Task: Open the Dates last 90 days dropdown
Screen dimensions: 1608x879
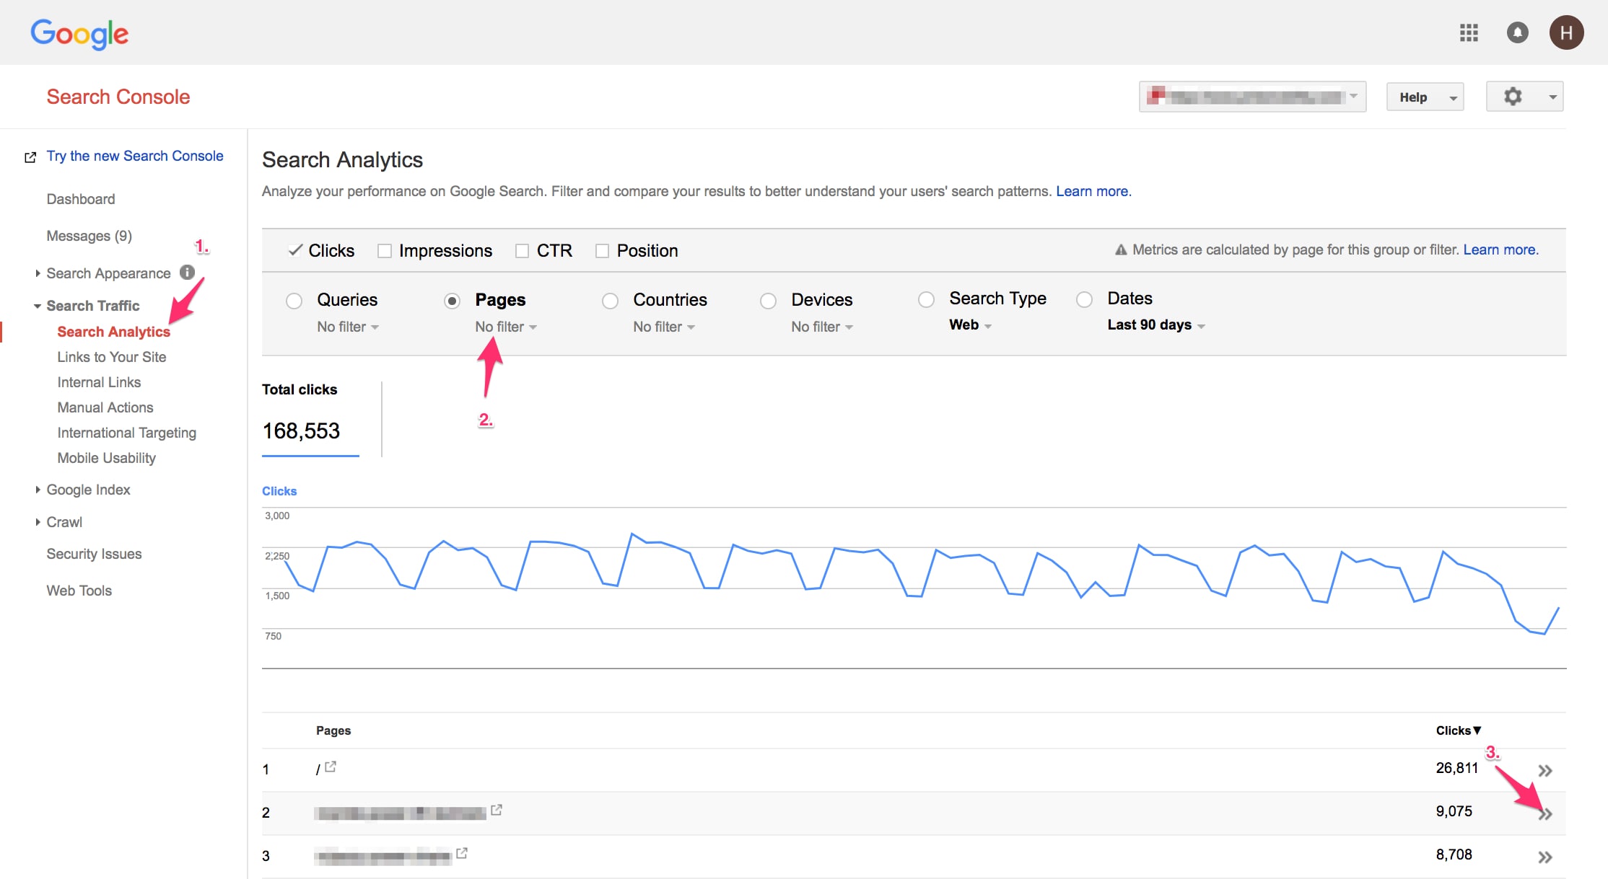Action: [1151, 324]
